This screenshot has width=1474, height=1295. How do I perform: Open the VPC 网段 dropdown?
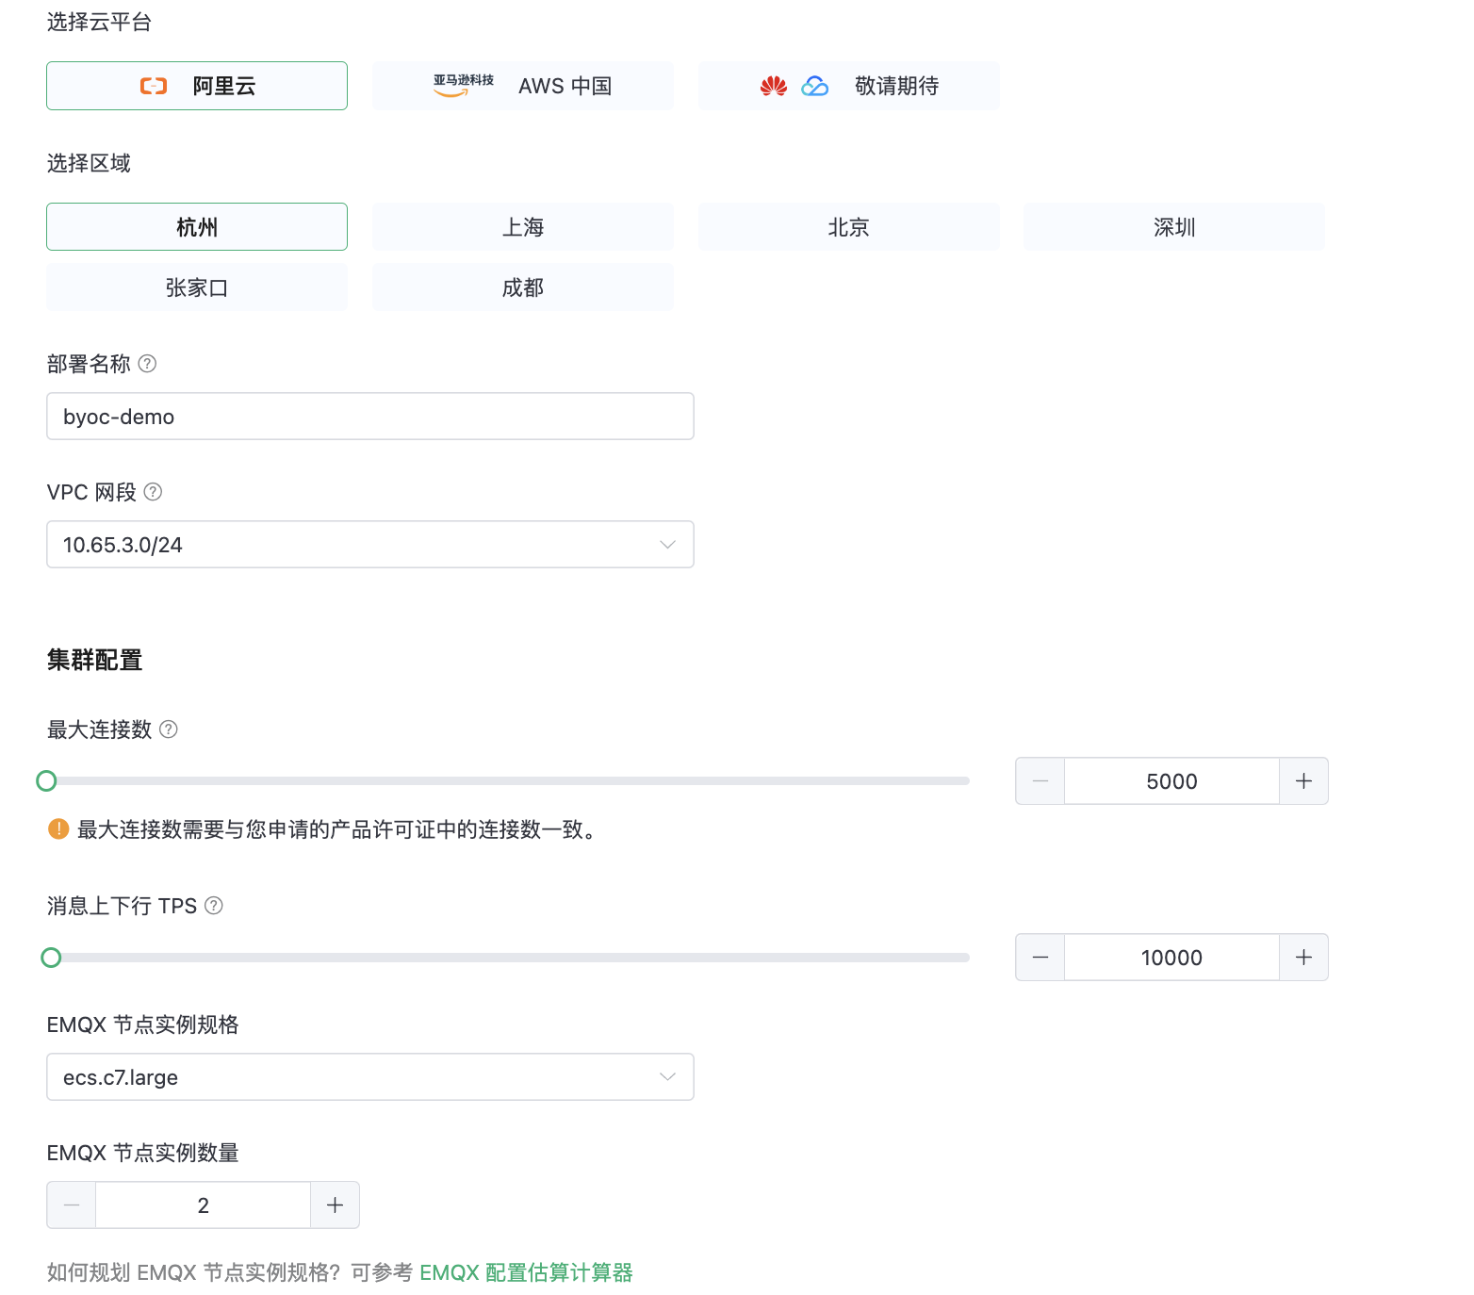click(x=370, y=545)
